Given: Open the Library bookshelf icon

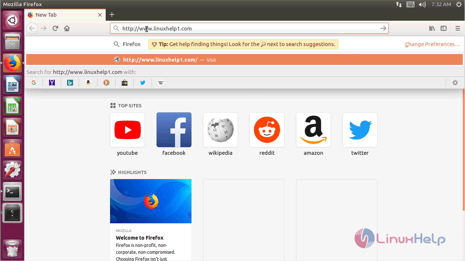Looking at the screenshot, I should 432,28.
